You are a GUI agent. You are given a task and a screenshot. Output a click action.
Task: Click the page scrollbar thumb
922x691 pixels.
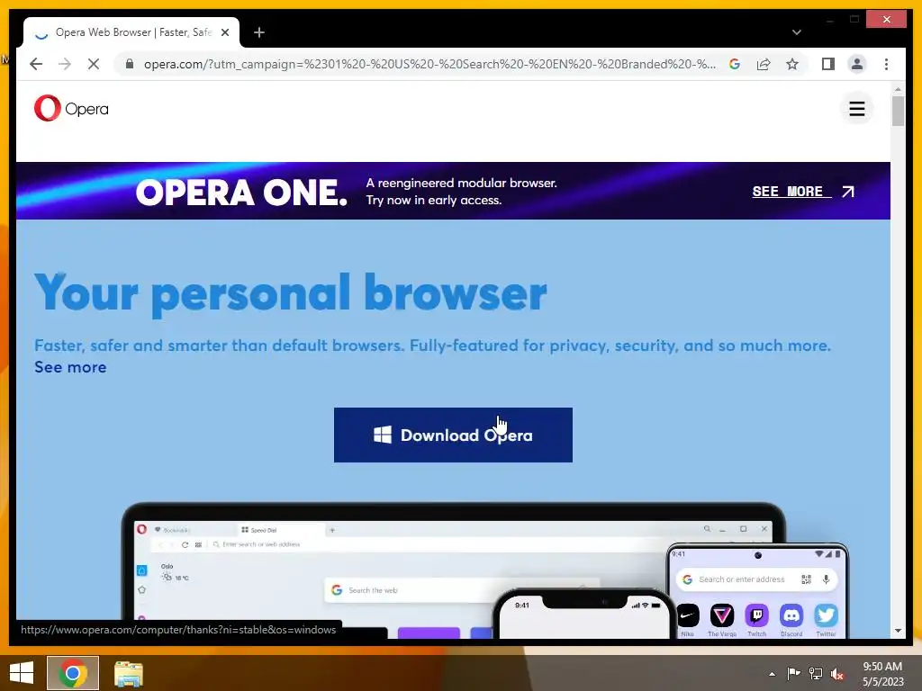898,111
